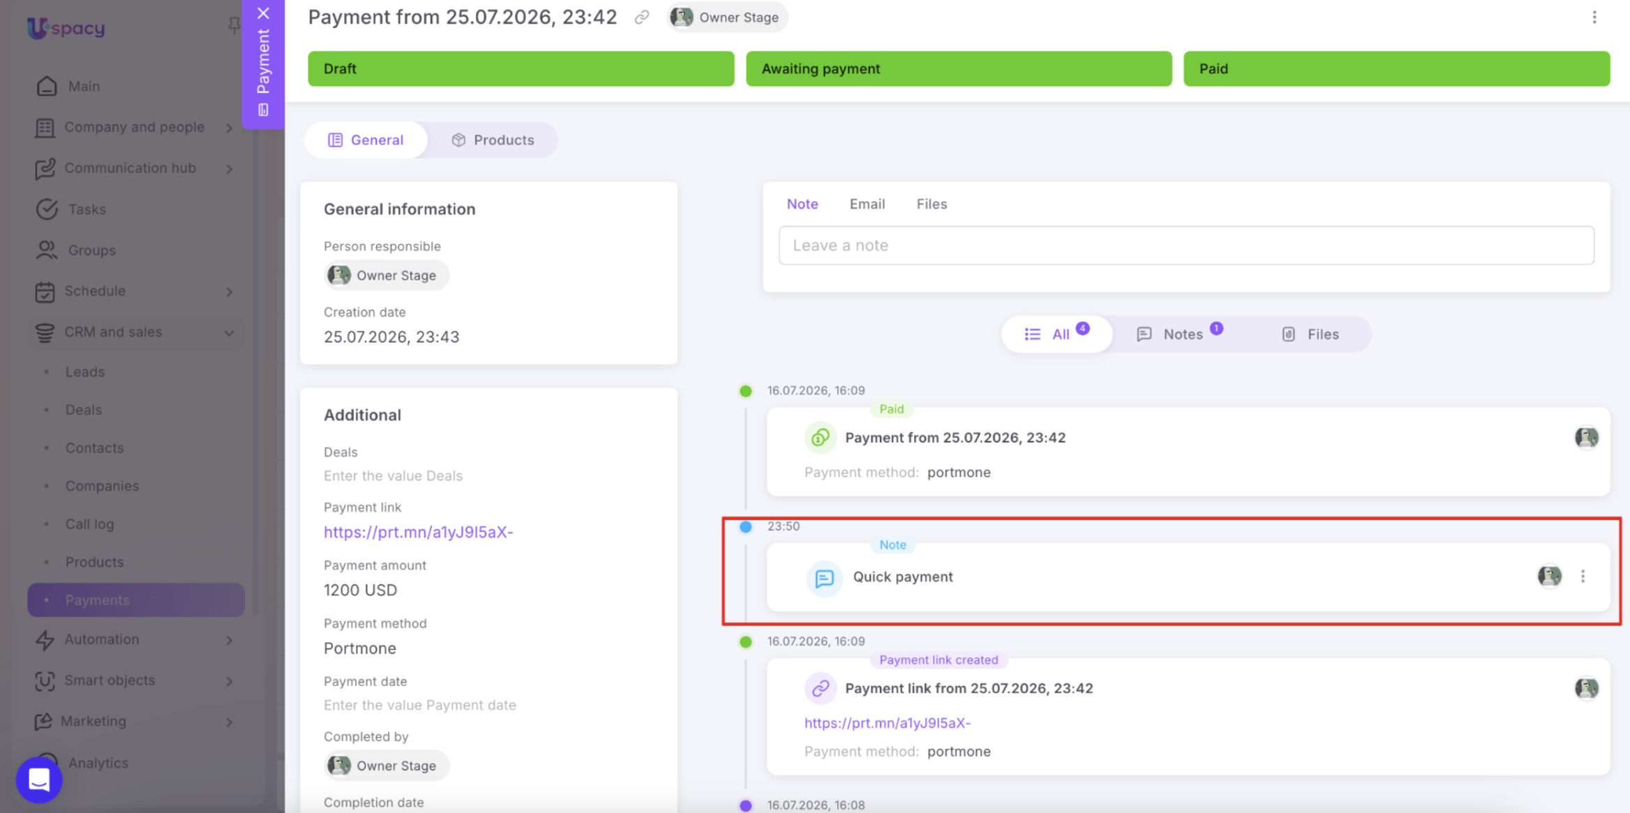The image size is (1630, 813).
Task: Click the Payment date value field
Action: pyautogui.click(x=419, y=705)
